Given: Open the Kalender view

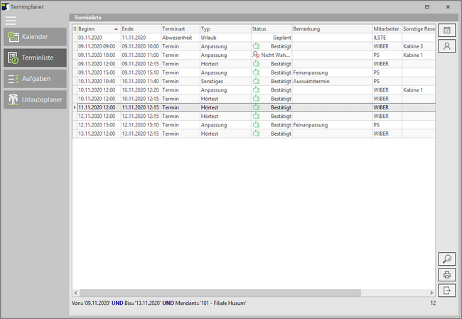Looking at the screenshot, I should pos(35,36).
